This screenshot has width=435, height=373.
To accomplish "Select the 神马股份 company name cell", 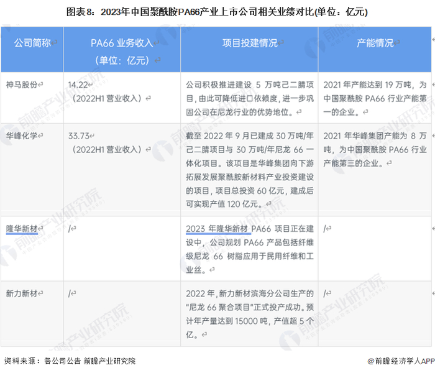I will tap(32, 98).
